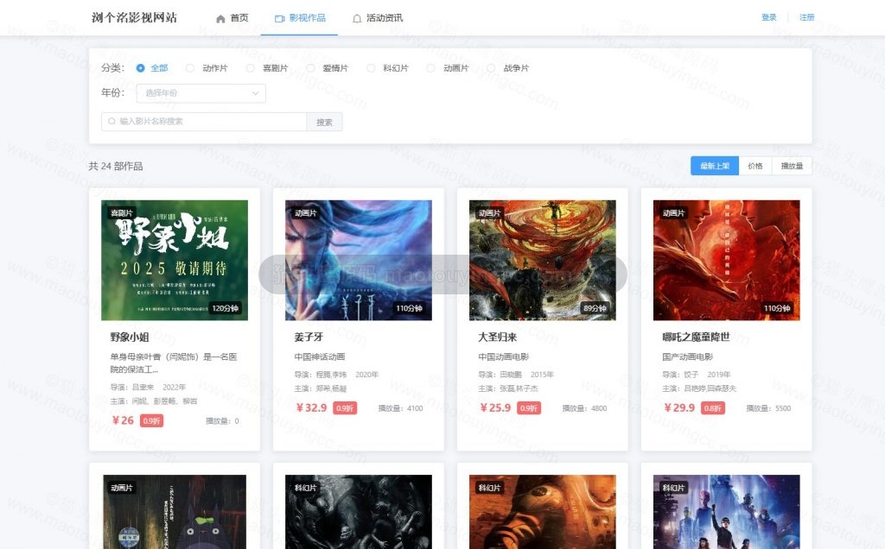
Task: Click the 注册 register link
Action: point(806,17)
